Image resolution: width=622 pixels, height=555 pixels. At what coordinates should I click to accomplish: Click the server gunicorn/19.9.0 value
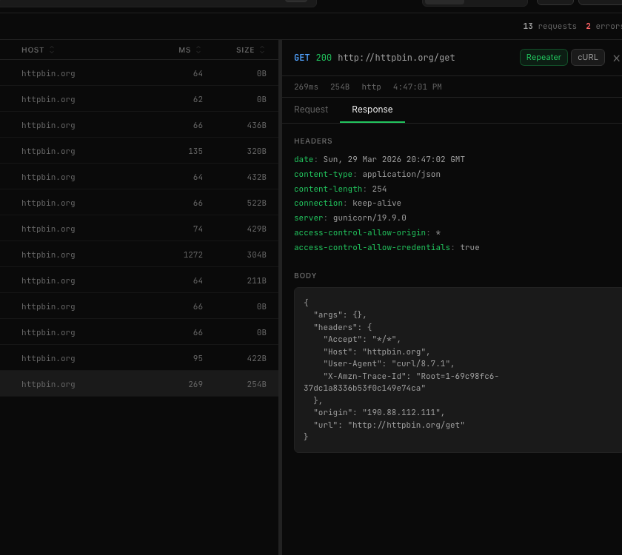369,218
